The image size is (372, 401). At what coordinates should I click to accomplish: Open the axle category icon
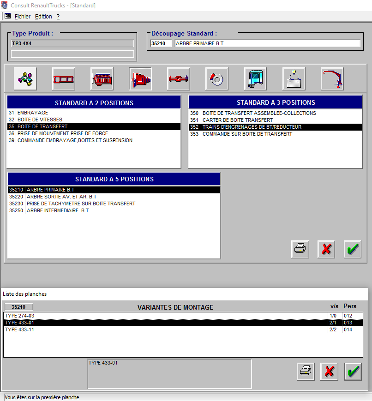coord(179,79)
